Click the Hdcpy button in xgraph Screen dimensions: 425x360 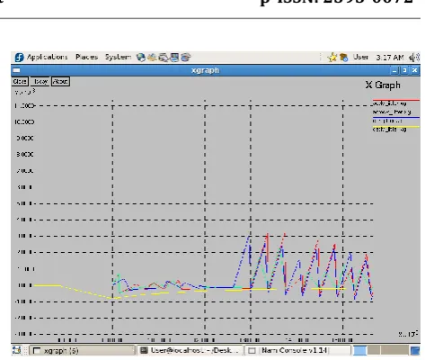click(x=40, y=81)
